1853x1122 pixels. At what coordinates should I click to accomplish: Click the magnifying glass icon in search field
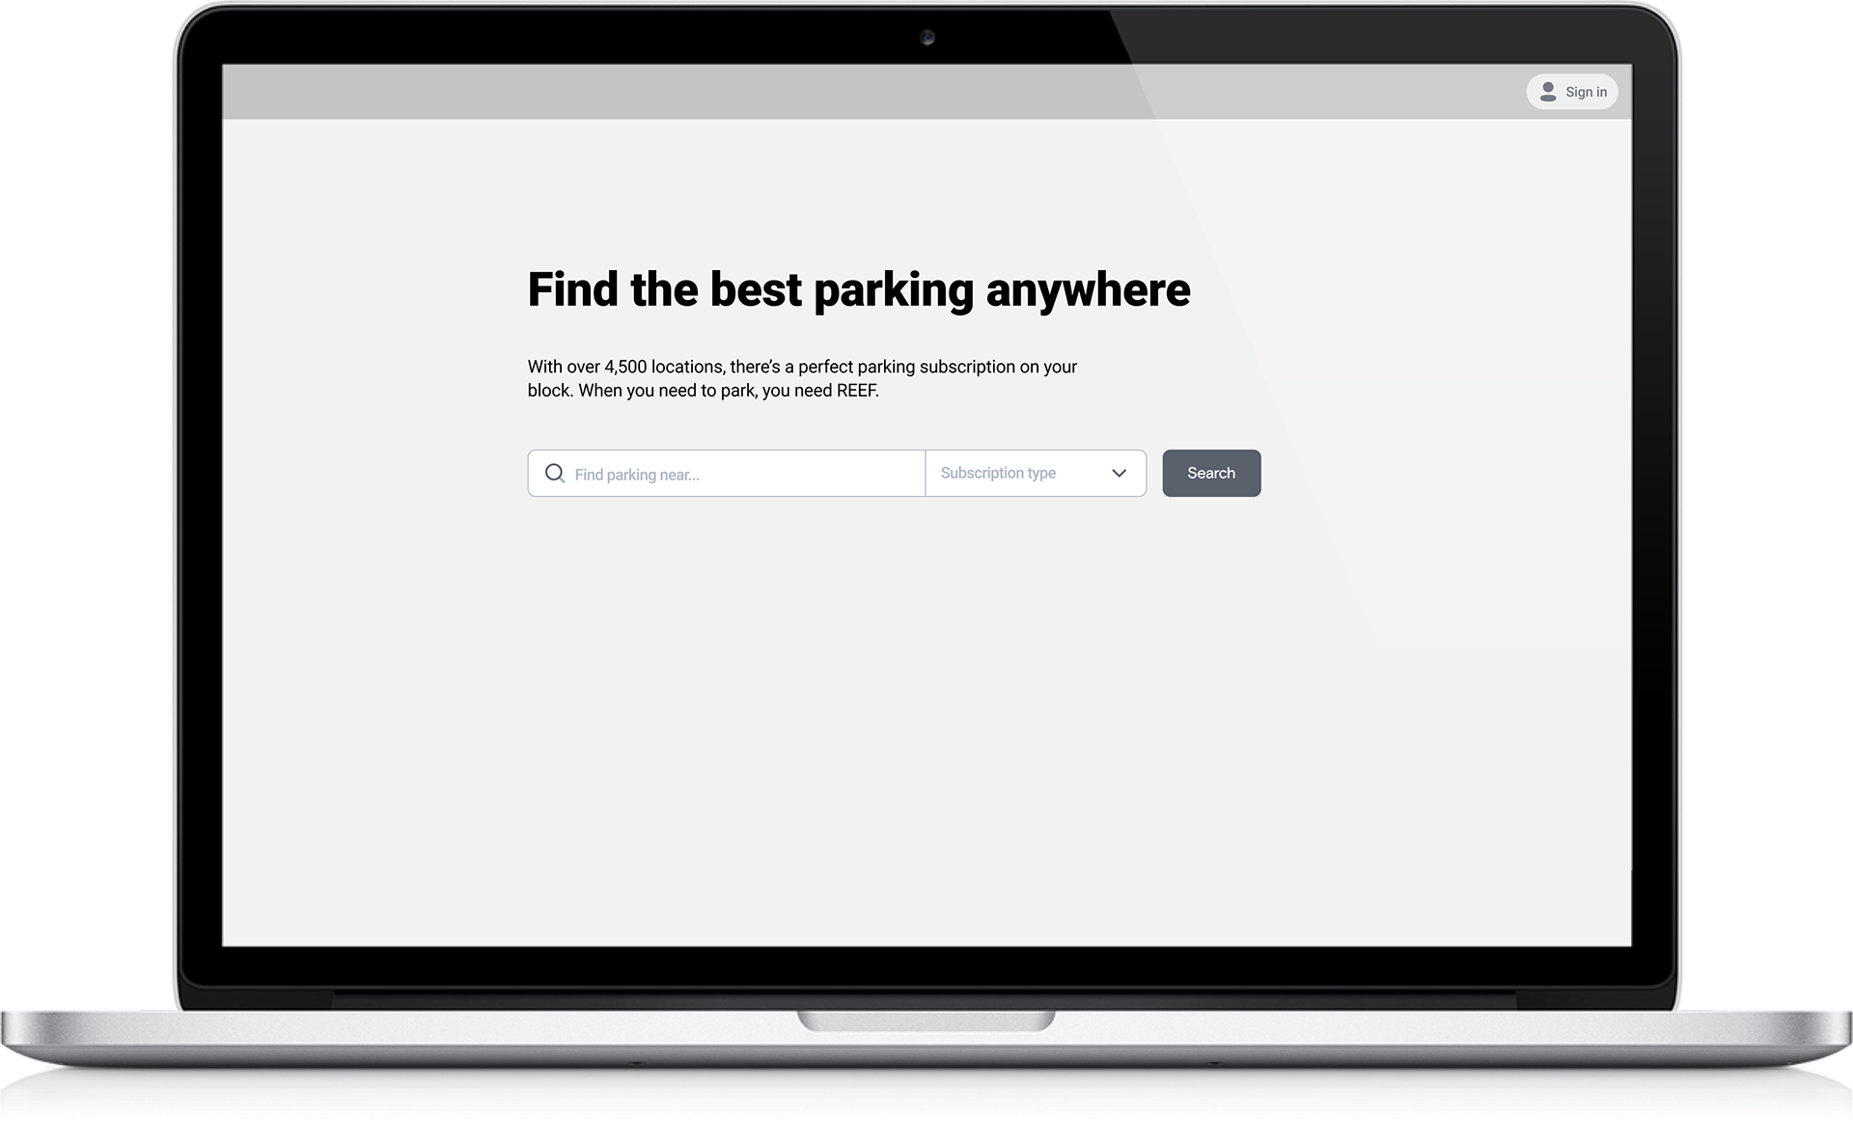(x=555, y=473)
